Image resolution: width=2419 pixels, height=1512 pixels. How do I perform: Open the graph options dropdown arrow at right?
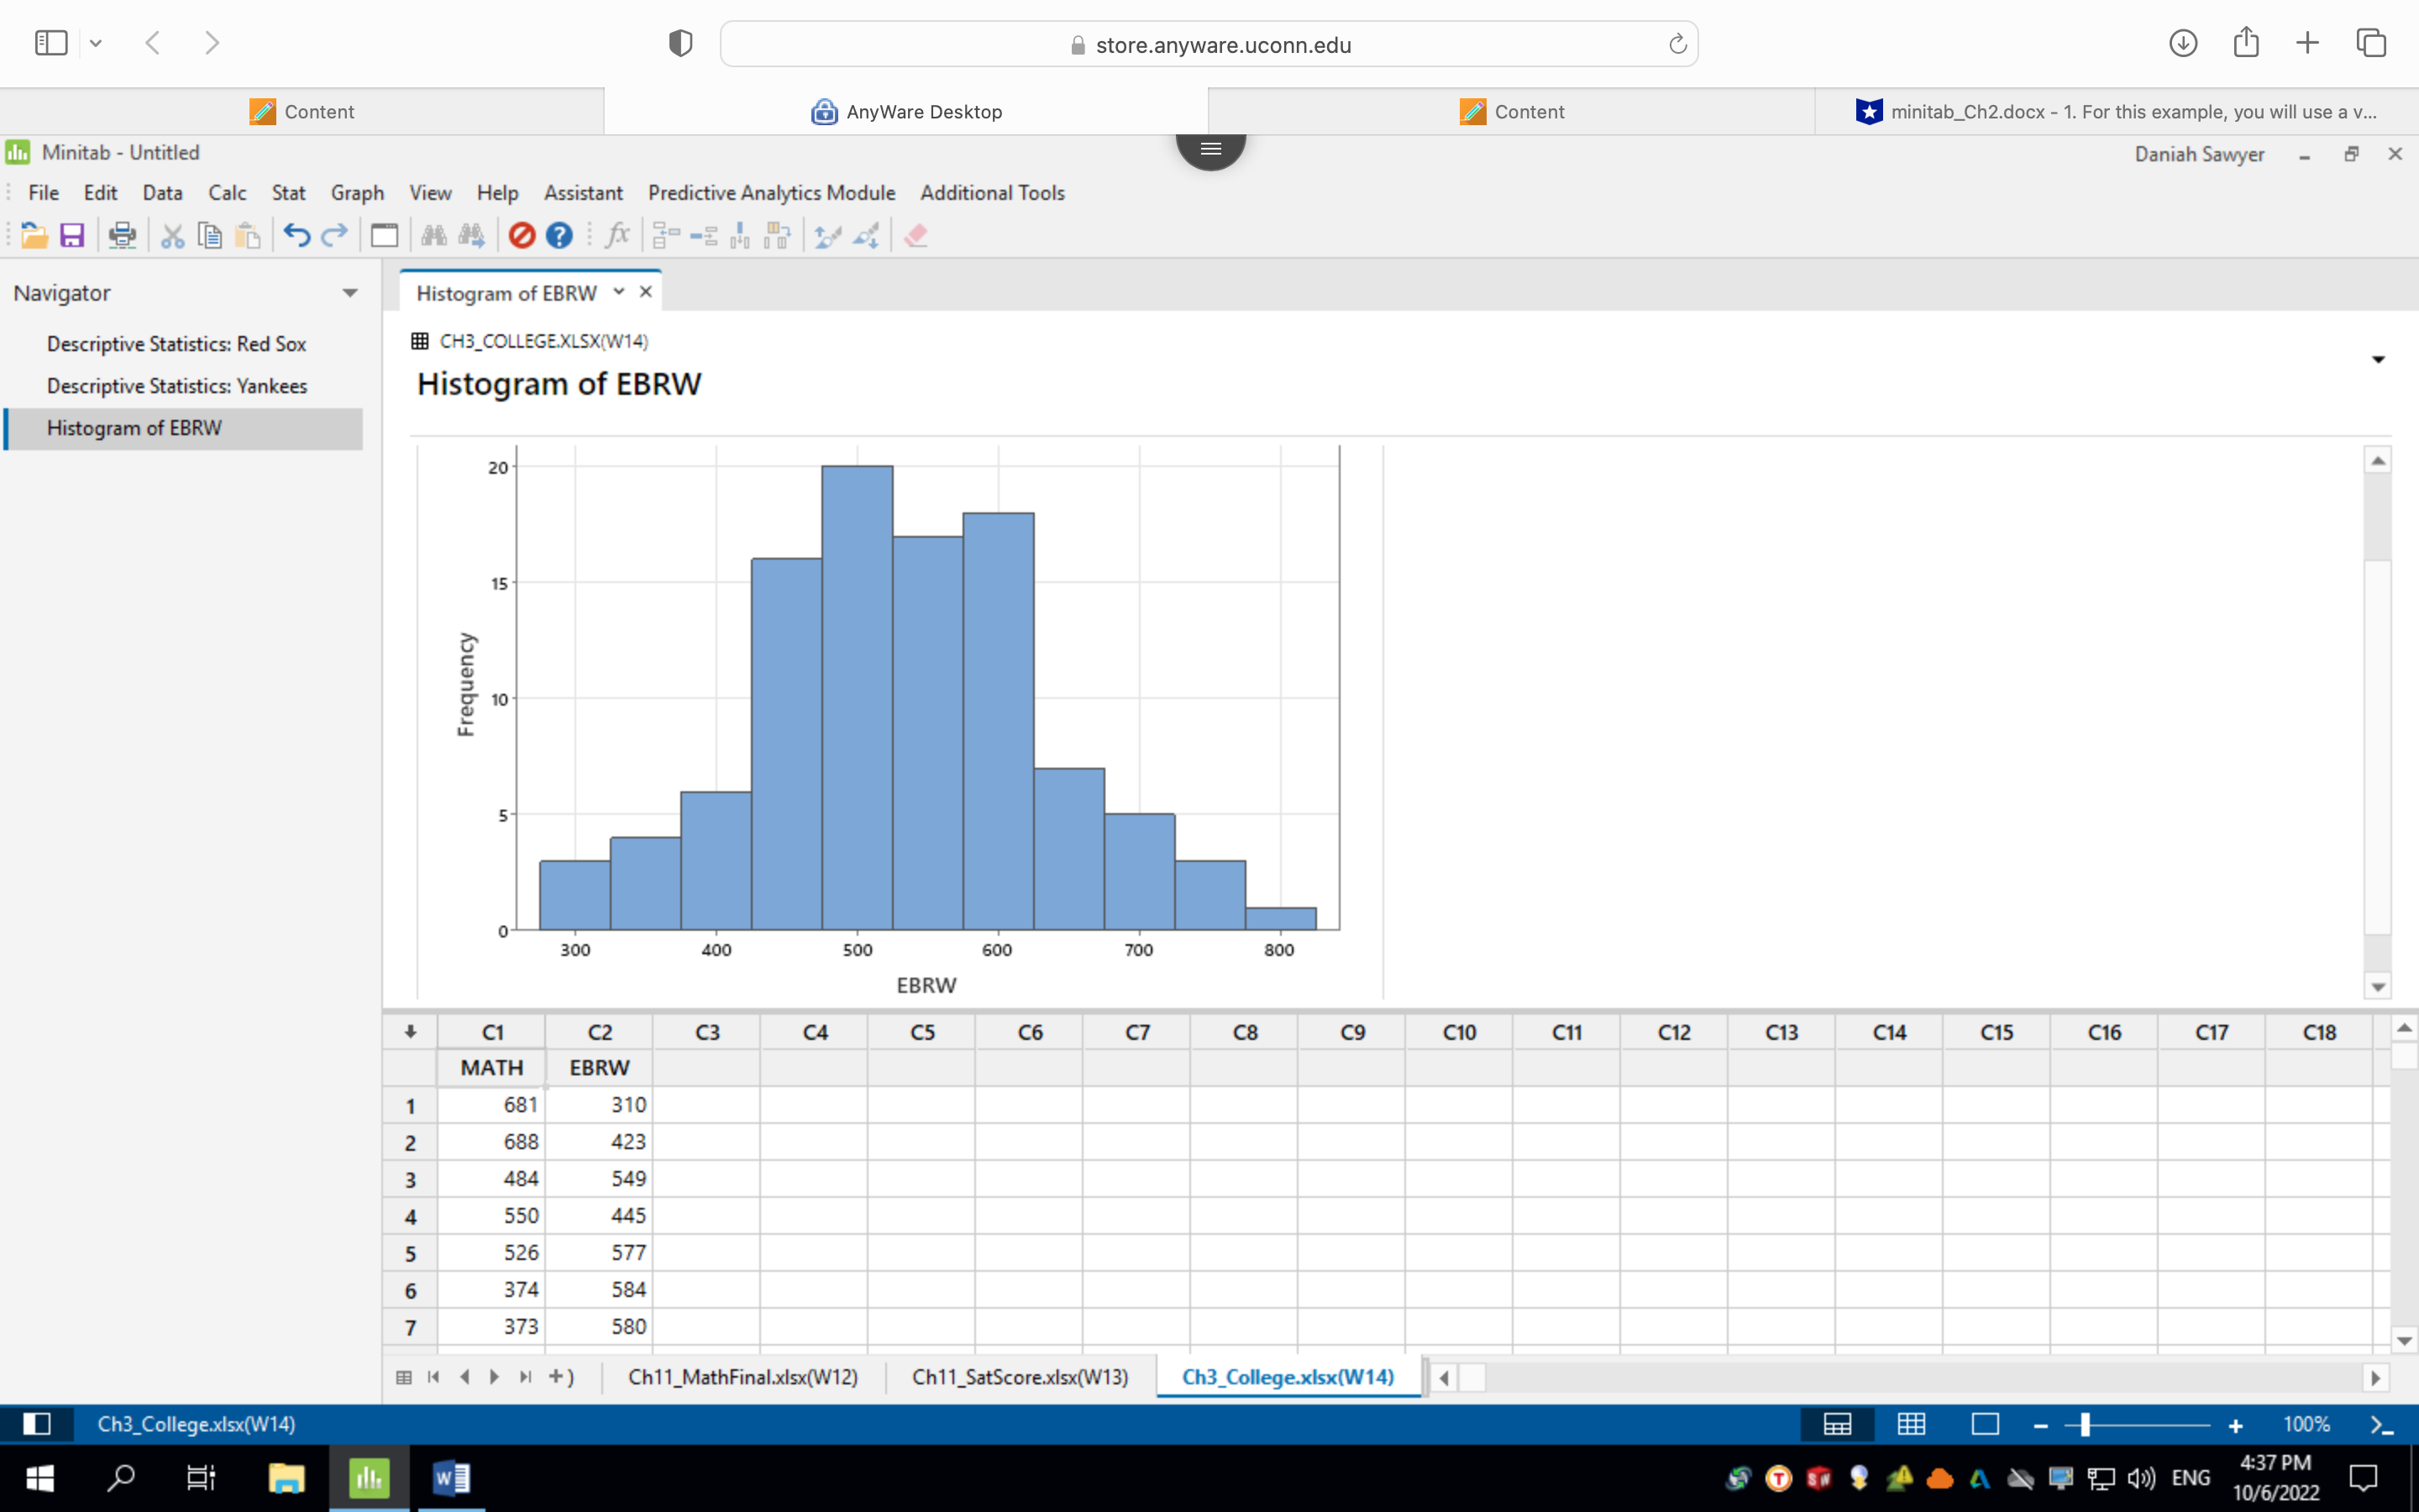(2378, 360)
